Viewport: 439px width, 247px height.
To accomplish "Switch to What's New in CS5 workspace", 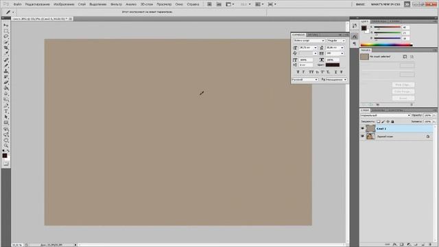I will (x=385, y=4).
